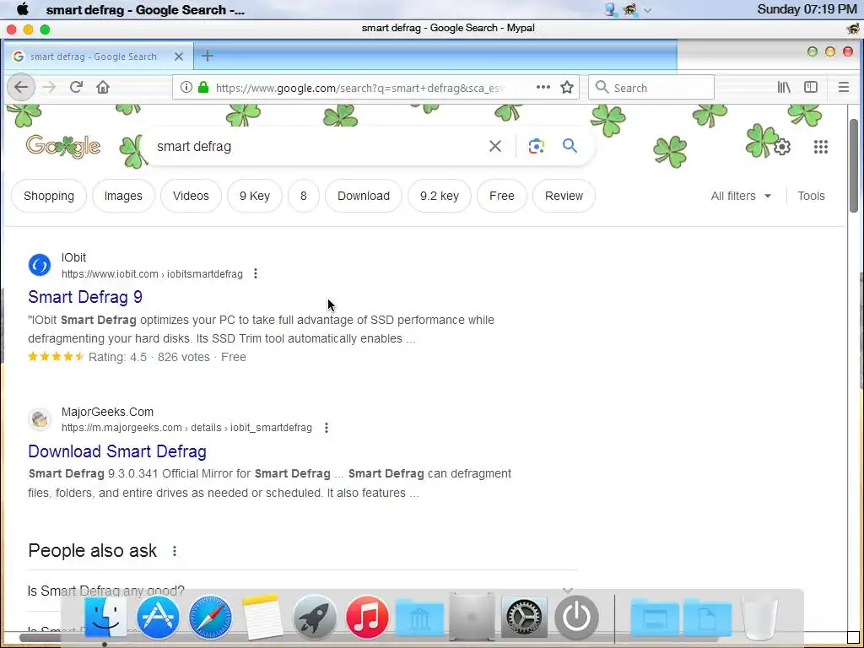Open Launchpad rocket icon in dock
This screenshot has height=648, width=864.
click(x=315, y=618)
